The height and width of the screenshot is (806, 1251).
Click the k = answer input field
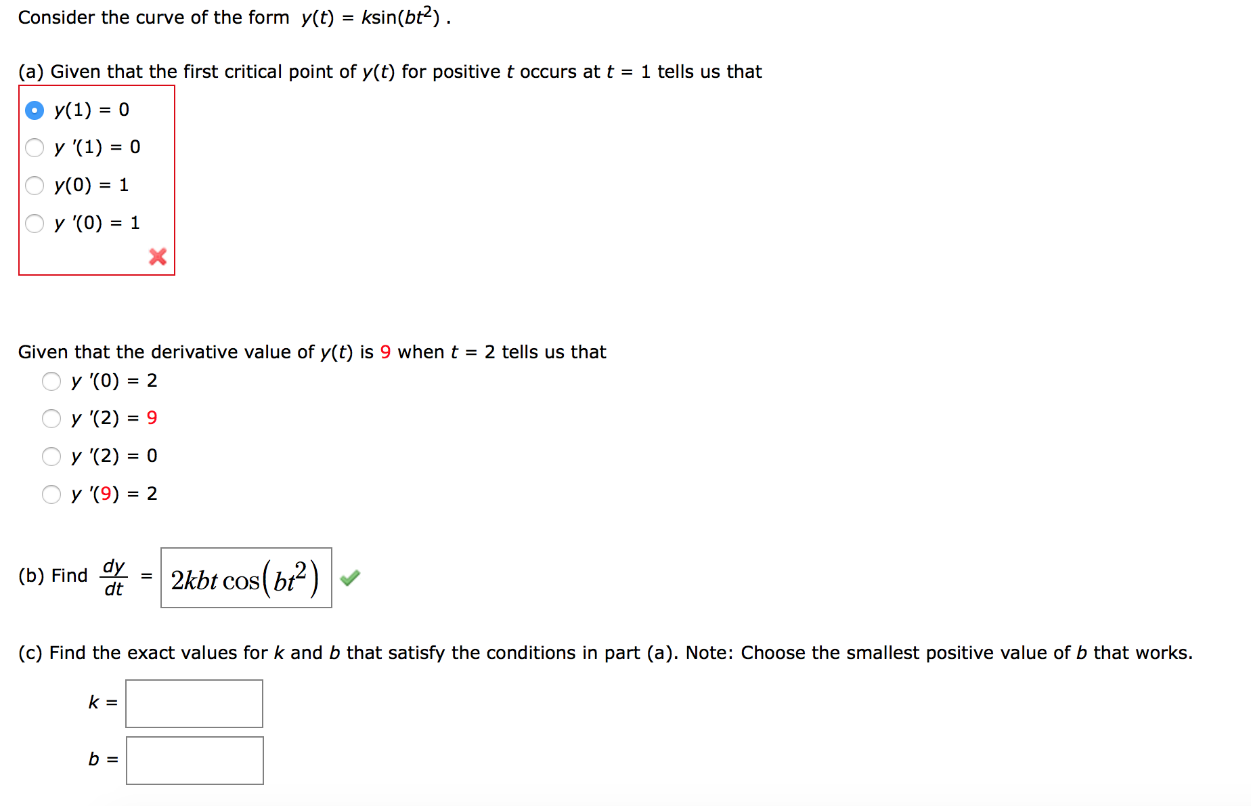pos(194,704)
